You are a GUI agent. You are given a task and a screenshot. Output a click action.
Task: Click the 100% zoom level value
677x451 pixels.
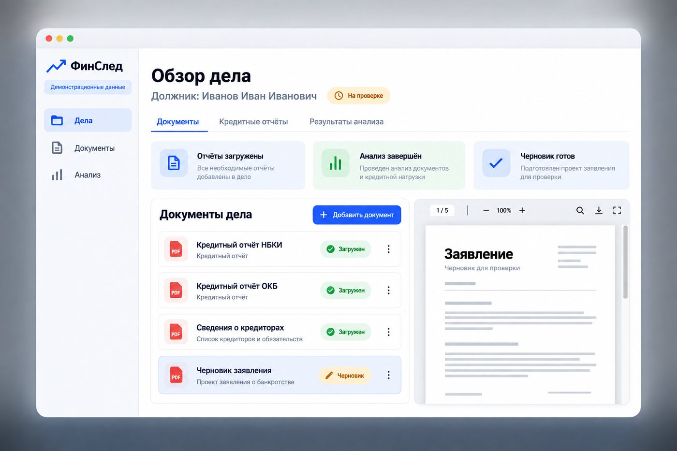coord(504,210)
